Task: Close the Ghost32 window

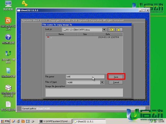Action: [148, 10]
